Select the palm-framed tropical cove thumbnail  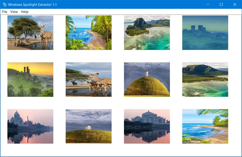(89, 32)
